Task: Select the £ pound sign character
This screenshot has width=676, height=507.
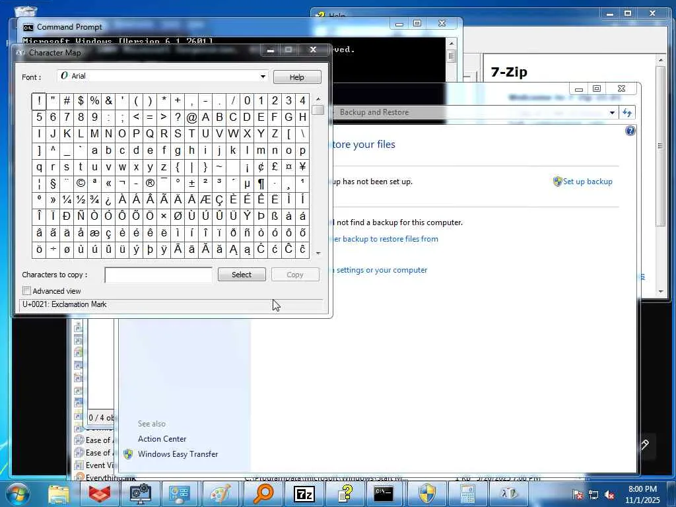Action: coord(275,166)
